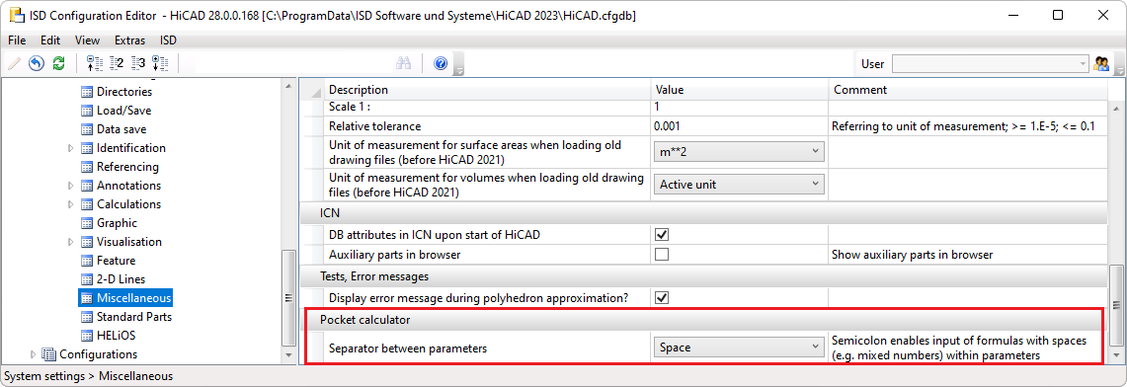
Task: Open the Separator between parameters dropdown
Action: tap(739, 348)
